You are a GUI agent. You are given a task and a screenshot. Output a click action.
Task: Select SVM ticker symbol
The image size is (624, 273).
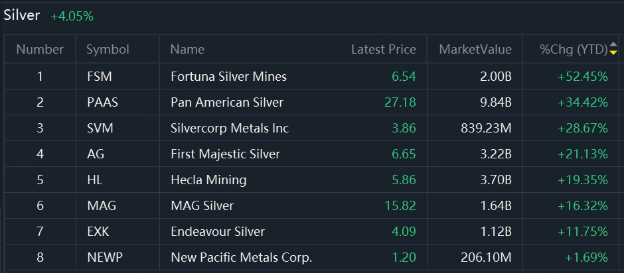100,128
